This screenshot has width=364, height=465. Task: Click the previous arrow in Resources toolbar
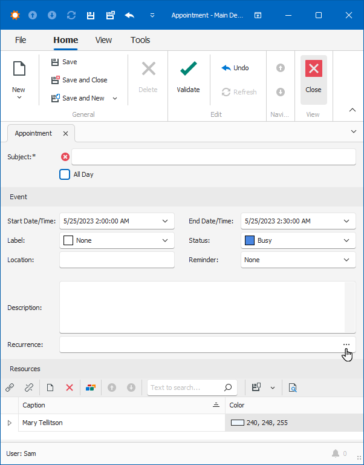(112, 387)
